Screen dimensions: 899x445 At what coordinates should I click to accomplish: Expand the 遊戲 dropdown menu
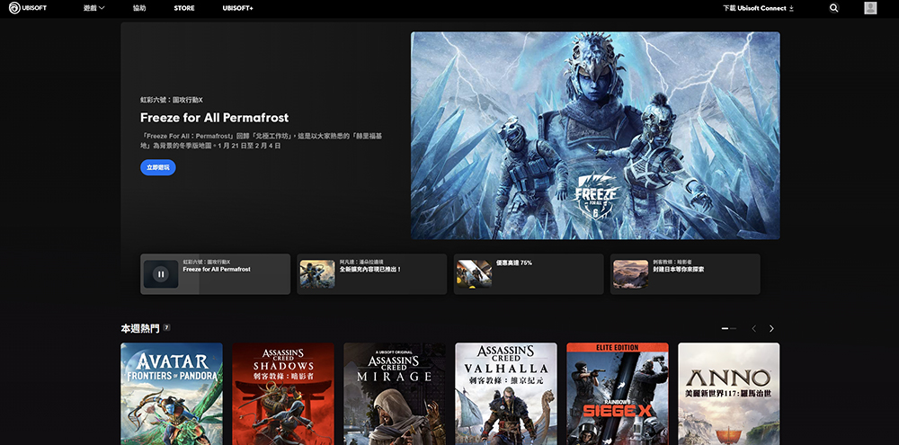tap(94, 8)
